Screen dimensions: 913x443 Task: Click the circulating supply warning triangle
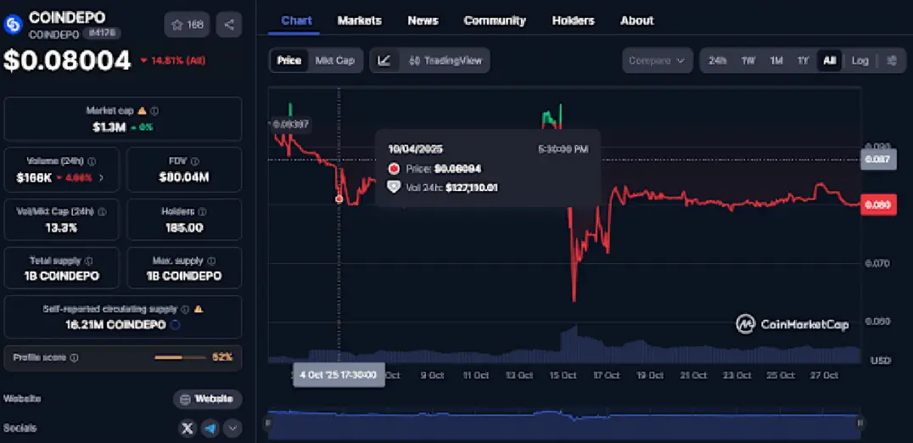point(198,309)
